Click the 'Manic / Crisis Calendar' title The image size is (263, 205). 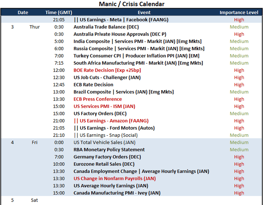point(131,4)
